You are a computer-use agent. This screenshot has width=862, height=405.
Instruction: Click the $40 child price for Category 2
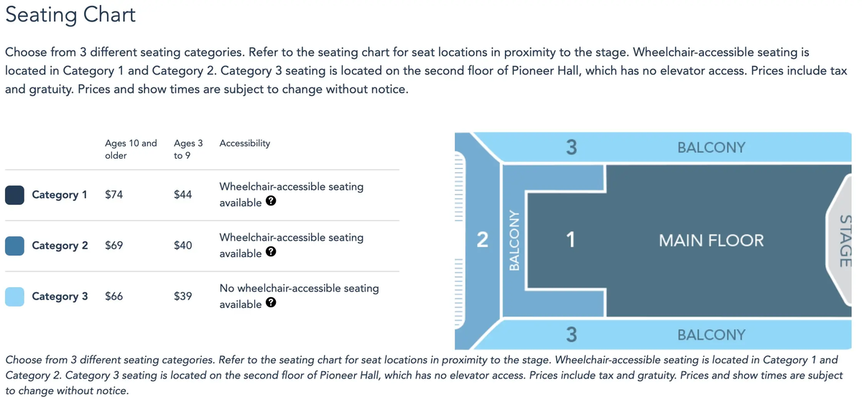click(x=182, y=246)
